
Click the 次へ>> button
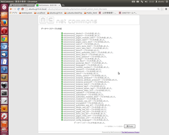coord(130,126)
